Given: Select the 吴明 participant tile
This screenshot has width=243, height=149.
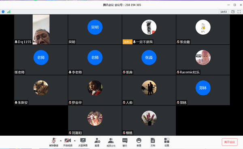Looking at the screenshot, I should point(95,29).
